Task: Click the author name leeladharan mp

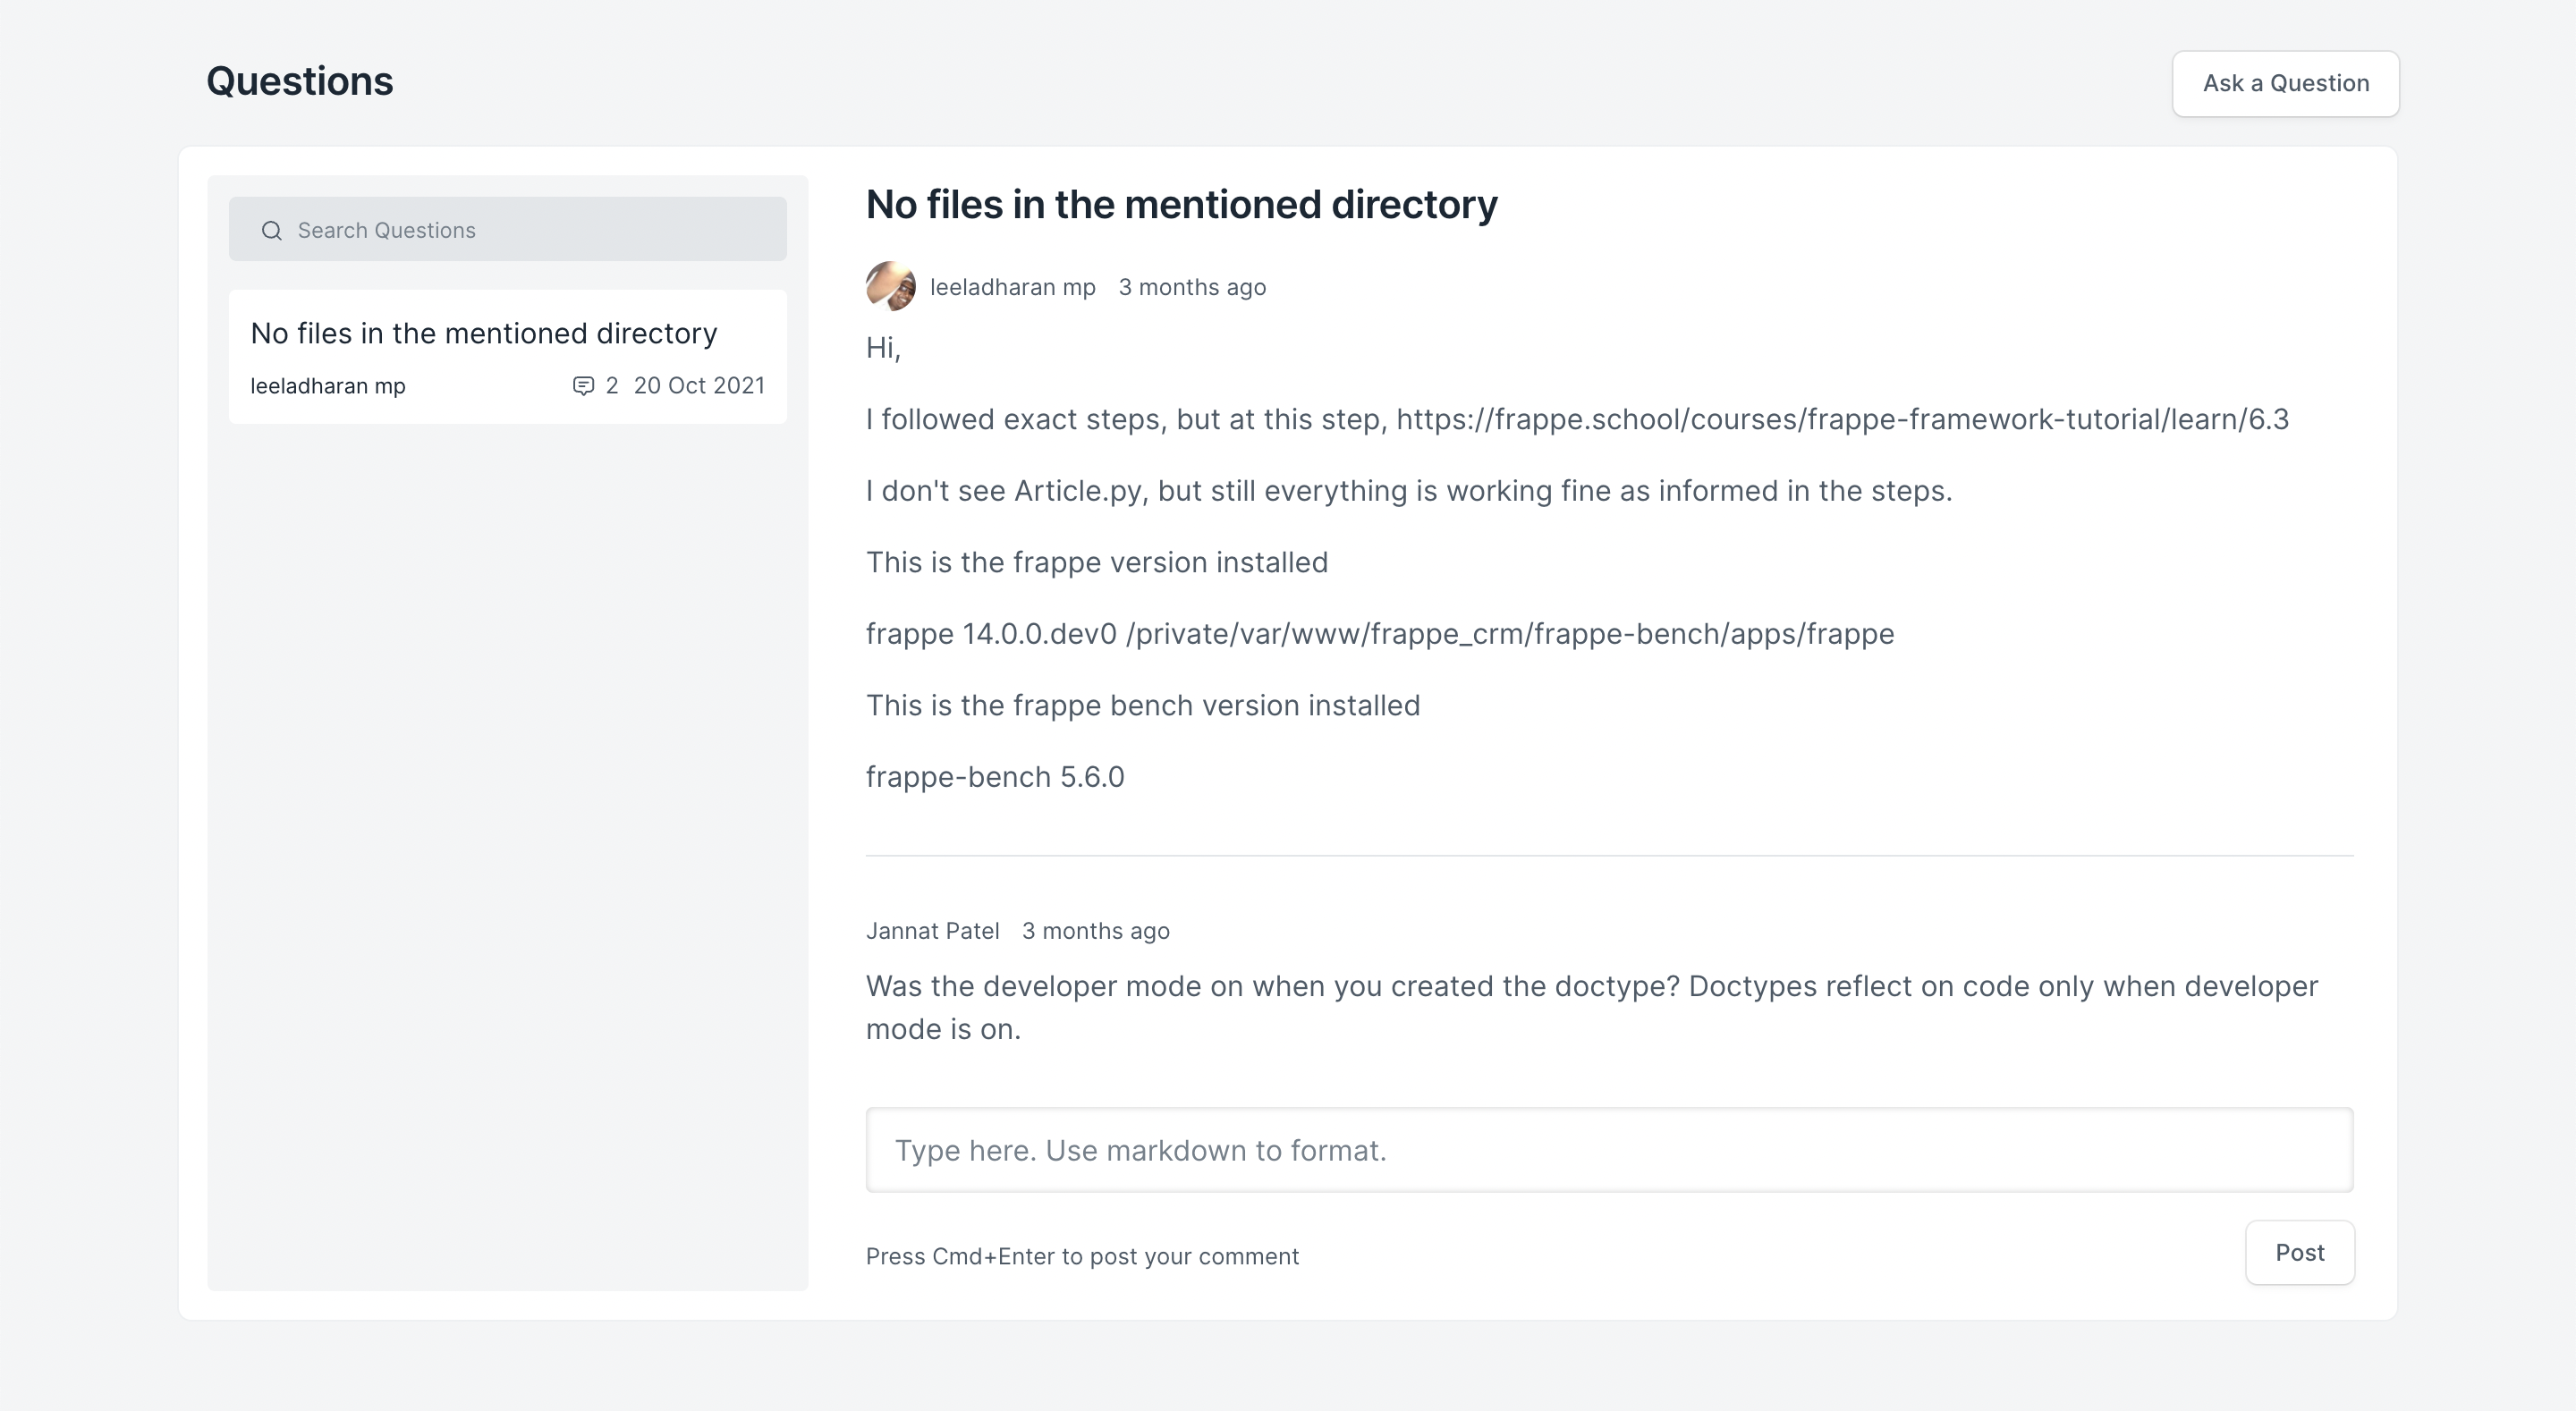Action: (x=1013, y=287)
